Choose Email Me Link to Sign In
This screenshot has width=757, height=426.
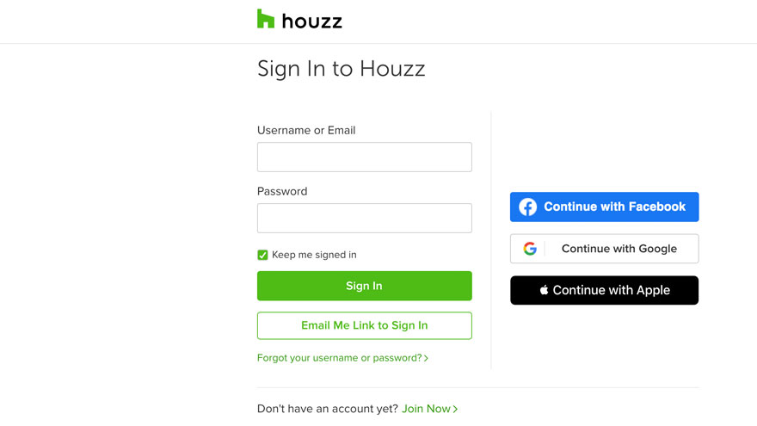click(x=365, y=325)
